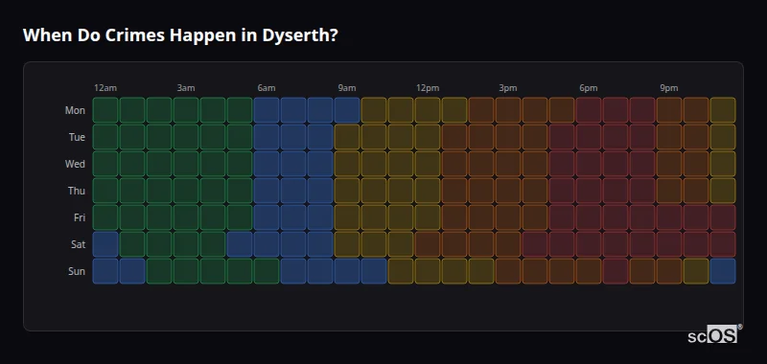Click the Sunday 3am green cell
The width and height of the screenshot is (767, 364).
pos(186,271)
